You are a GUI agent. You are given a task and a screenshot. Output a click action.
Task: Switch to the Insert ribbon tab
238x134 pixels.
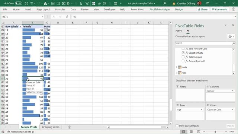[28, 9]
